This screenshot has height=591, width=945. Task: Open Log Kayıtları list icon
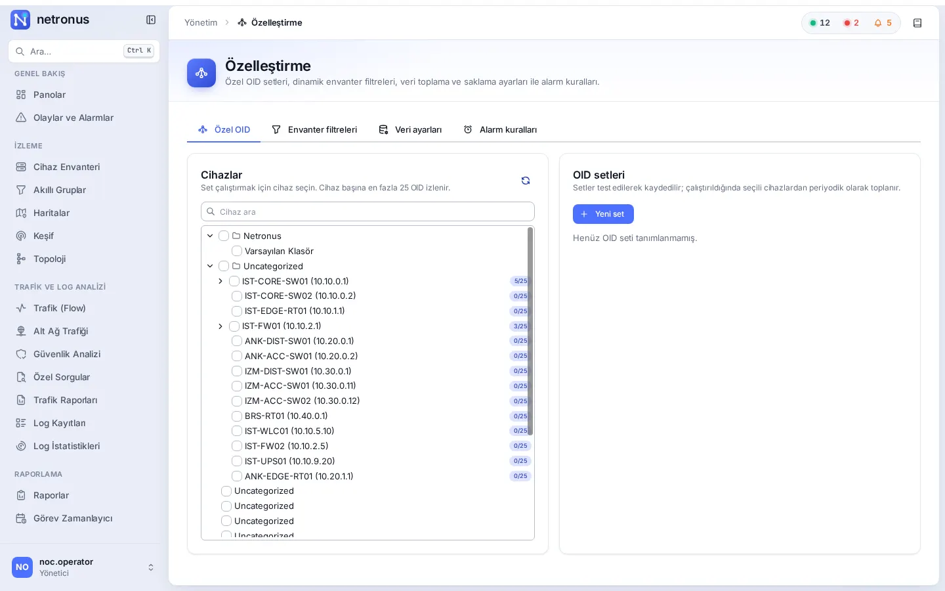(21, 423)
